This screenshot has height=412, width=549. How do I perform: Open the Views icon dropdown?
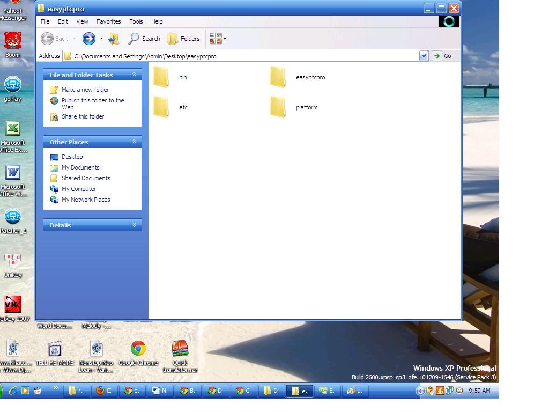coord(218,39)
